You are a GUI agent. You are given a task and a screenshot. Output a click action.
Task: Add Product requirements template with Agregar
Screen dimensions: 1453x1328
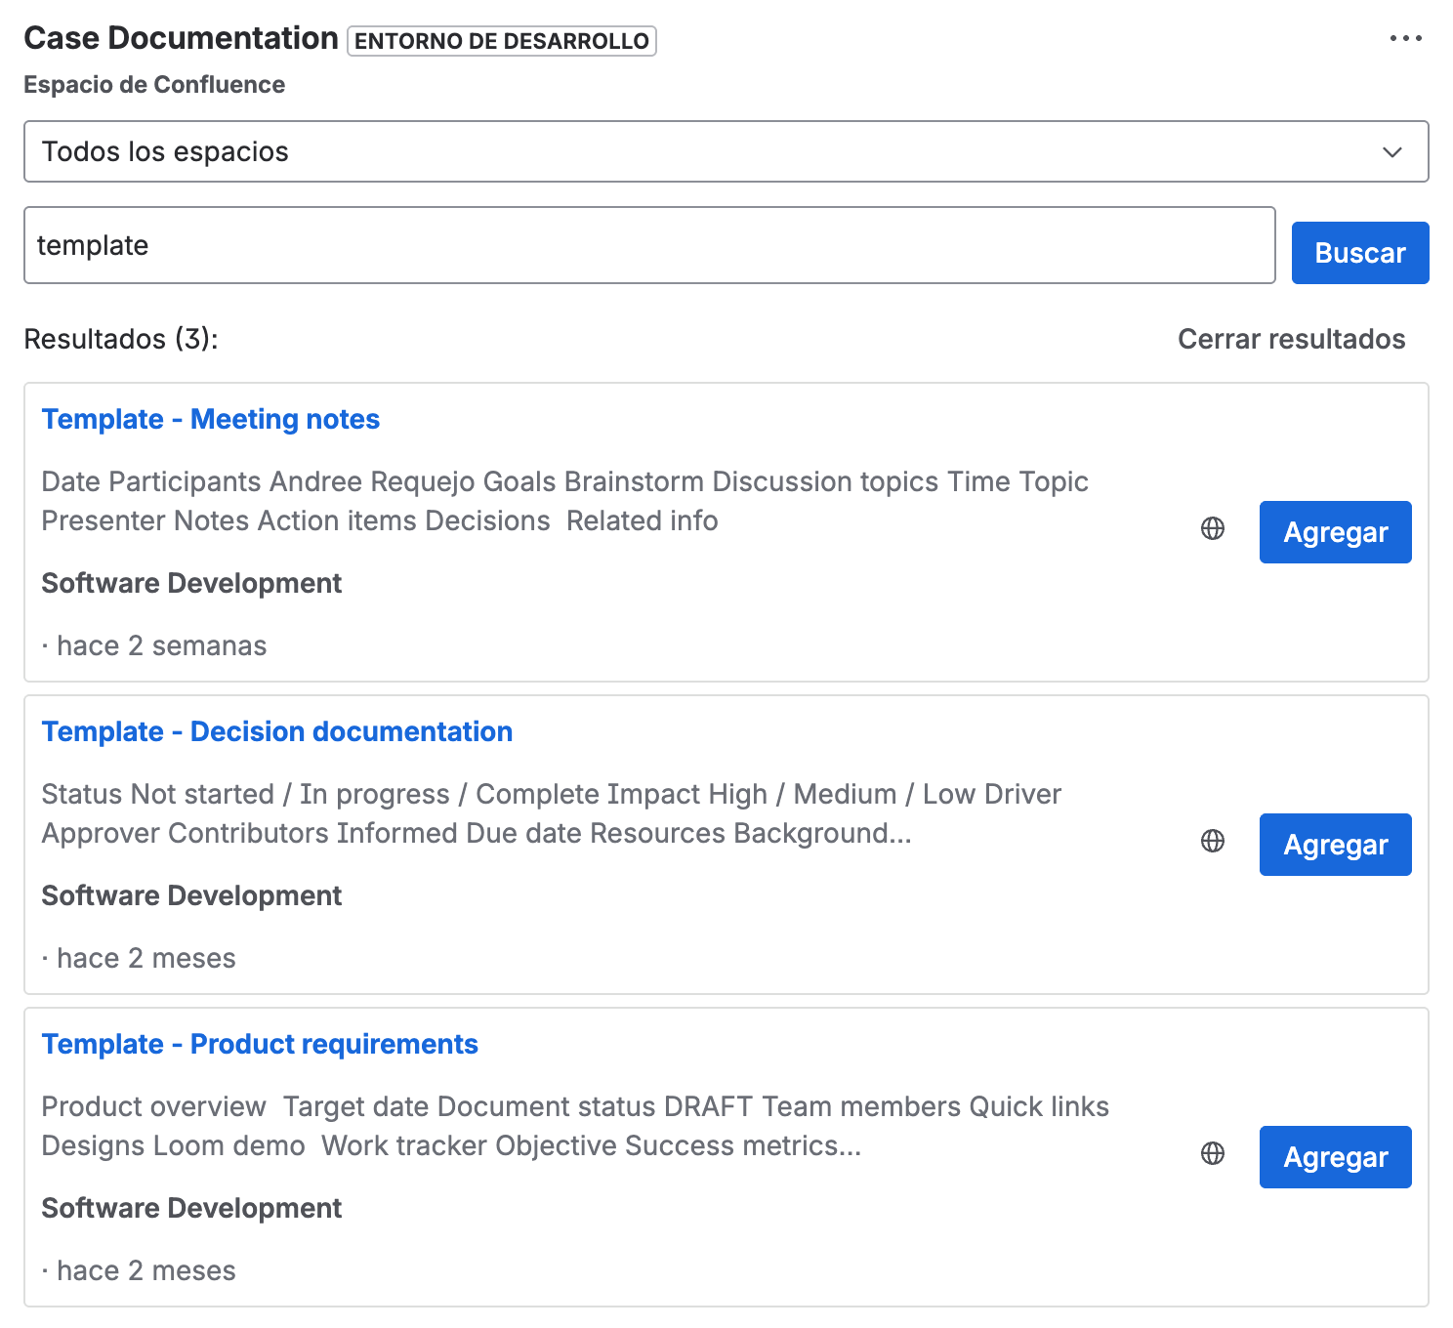coord(1335,1157)
